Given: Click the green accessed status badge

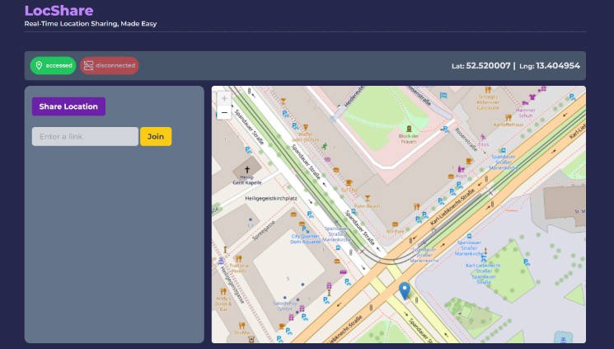Looking at the screenshot, I should [x=53, y=65].
